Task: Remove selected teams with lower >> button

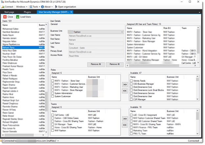Action: pos(125,118)
